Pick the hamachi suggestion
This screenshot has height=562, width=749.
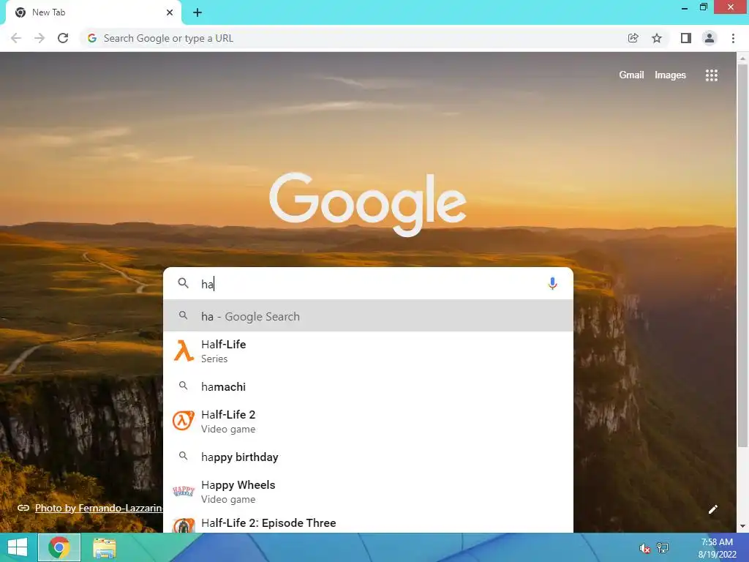tap(368, 386)
